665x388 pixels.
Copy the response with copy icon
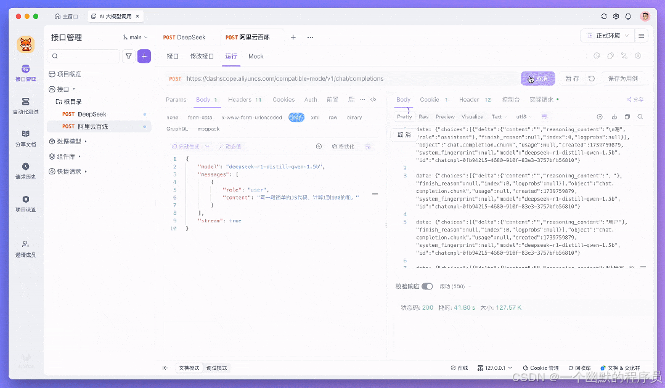click(627, 116)
